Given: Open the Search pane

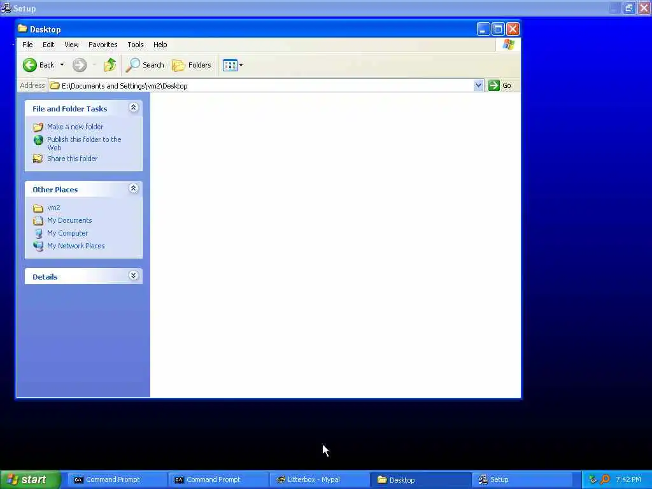Looking at the screenshot, I should coord(145,65).
